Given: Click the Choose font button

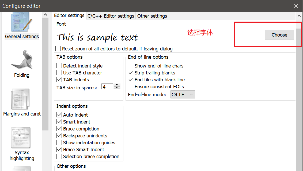Looking at the screenshot, I should pos(279,35).
